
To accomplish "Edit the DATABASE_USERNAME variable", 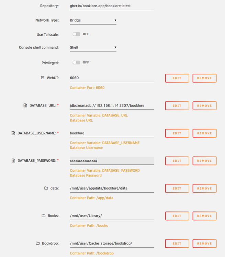I will 177,133.
